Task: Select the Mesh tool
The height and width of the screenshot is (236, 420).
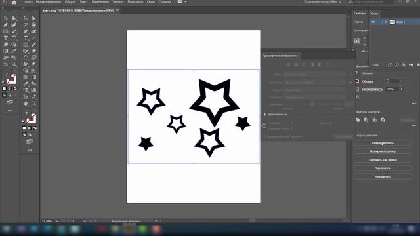Action: click(26, 77)
